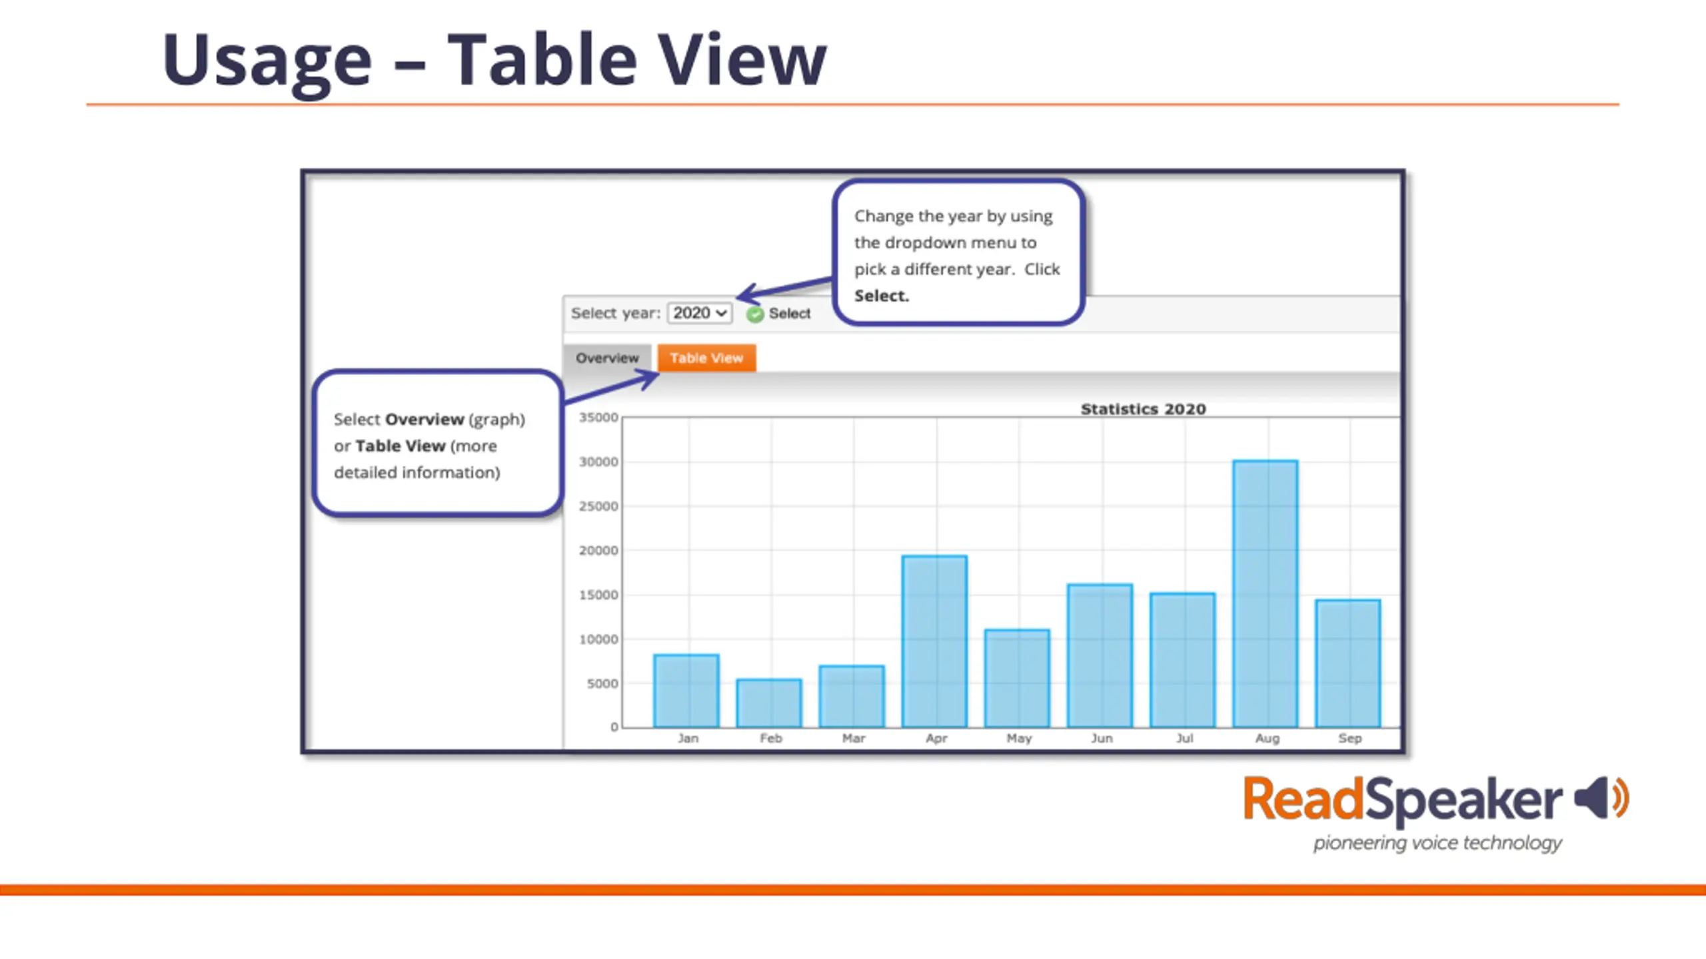Image resolution: width=1706 pixels, height=959 pixels.
Task: Click the Select button text
Action: 789,314
